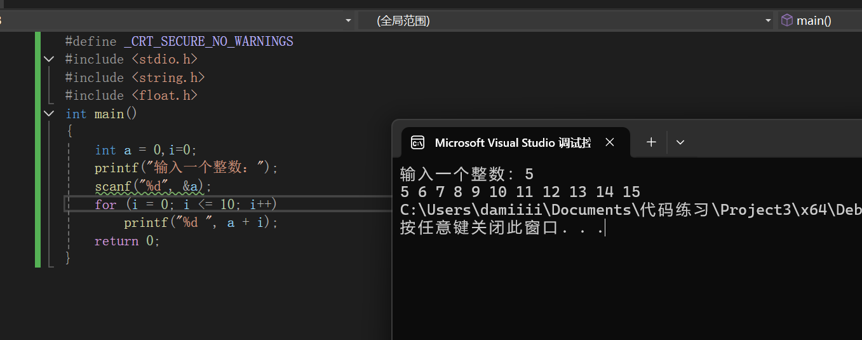Click the C:\Users\damiiii path line in console
Image resolution: width=862 pixels, height=340 pixels.
coord(629,210)
